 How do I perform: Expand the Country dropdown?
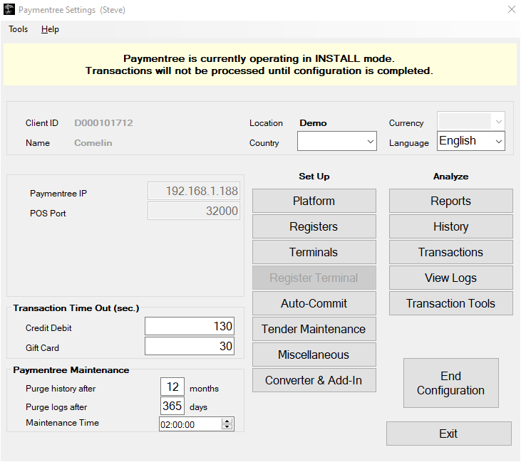(337, 141)
